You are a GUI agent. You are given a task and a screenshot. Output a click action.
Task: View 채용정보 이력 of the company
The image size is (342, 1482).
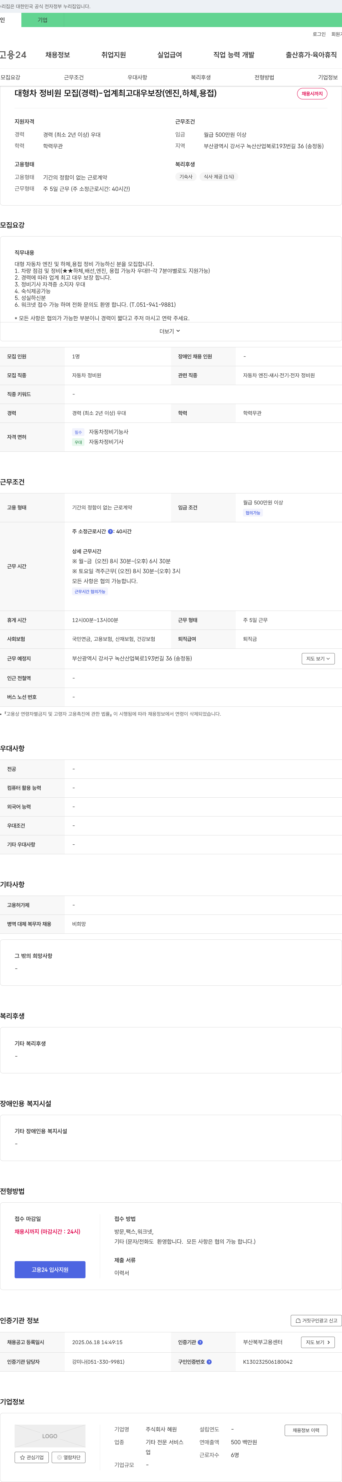[x=306, y=1430]
